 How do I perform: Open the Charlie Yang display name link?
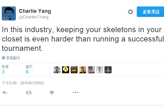(35, 11)
